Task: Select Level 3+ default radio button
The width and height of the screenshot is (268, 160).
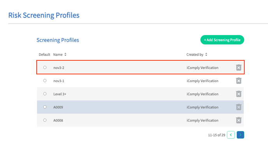Action: click(45, 94)
